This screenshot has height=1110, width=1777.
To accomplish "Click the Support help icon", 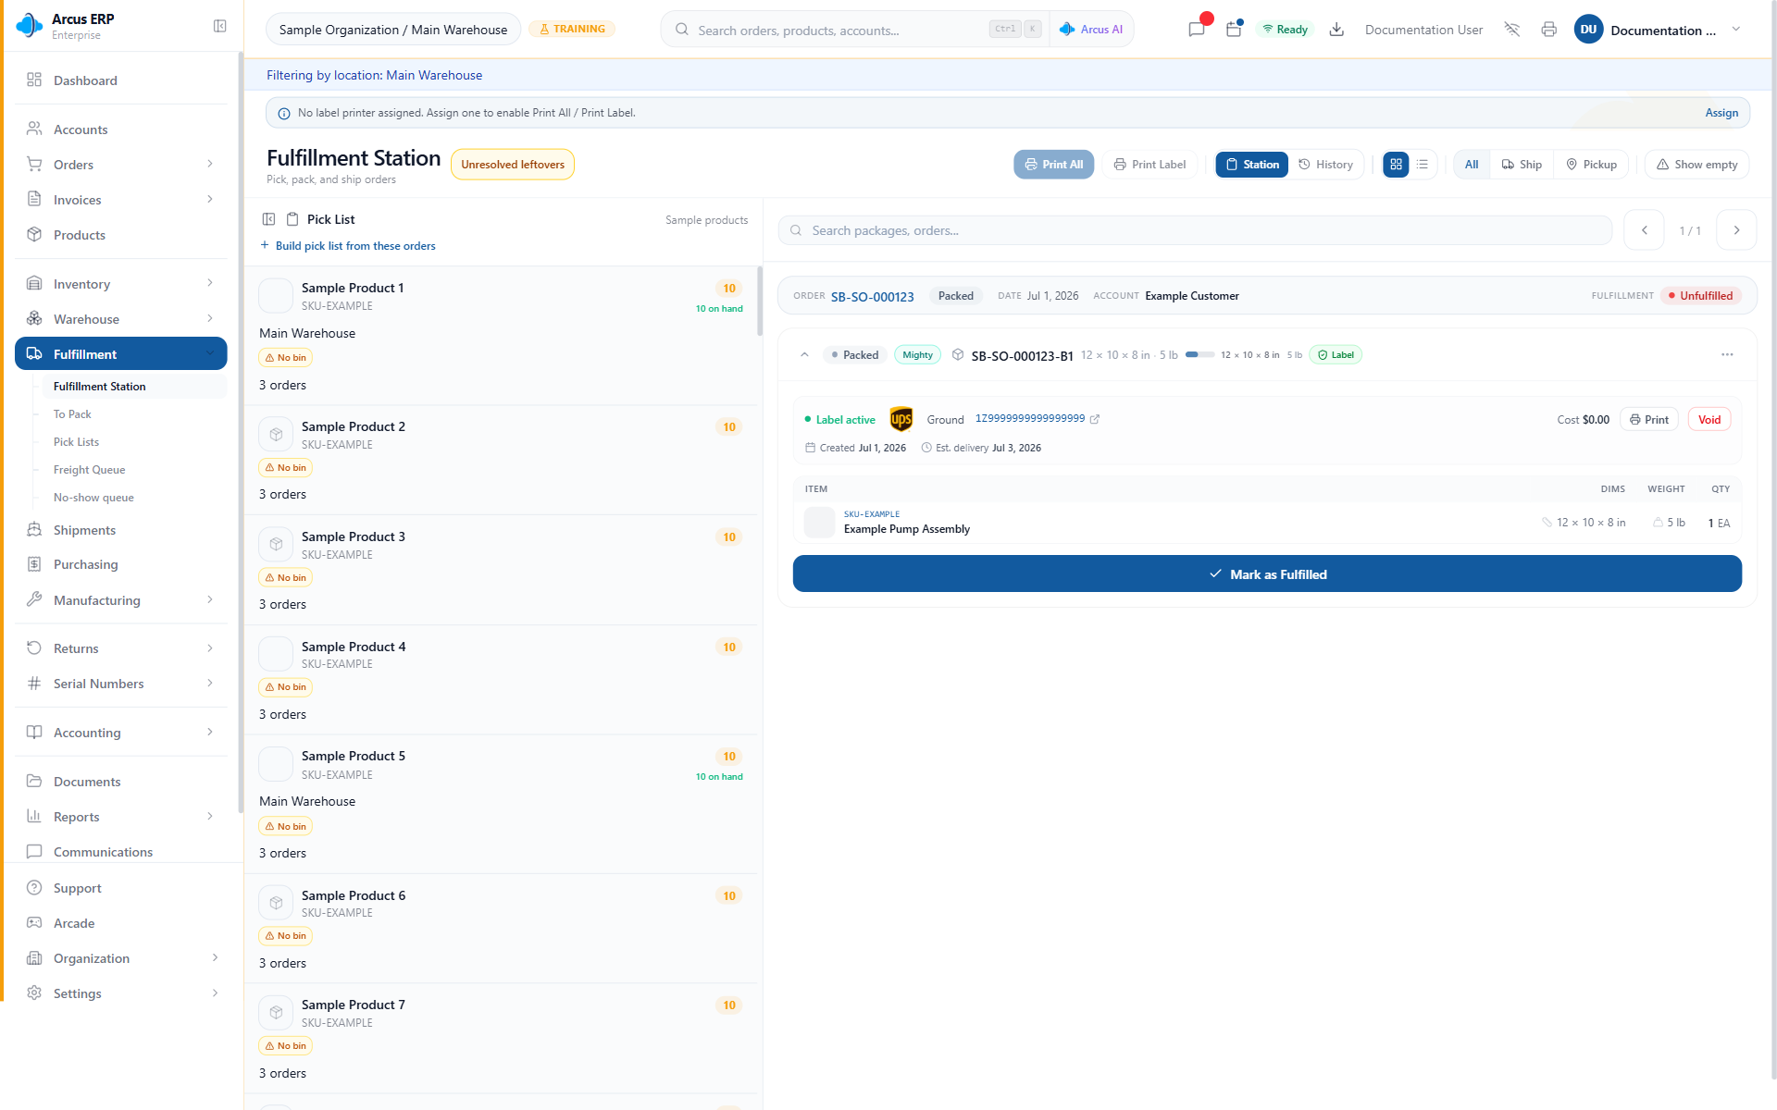I will (34, 888).
